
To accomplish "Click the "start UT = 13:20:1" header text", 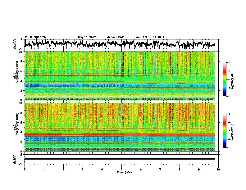I will [x=150, y=37].
